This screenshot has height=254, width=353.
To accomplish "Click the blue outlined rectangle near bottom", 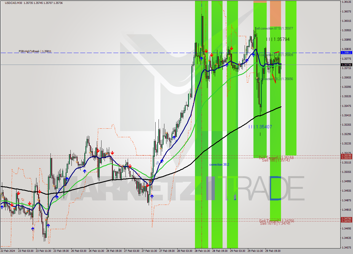I will (x=276, y=188).
